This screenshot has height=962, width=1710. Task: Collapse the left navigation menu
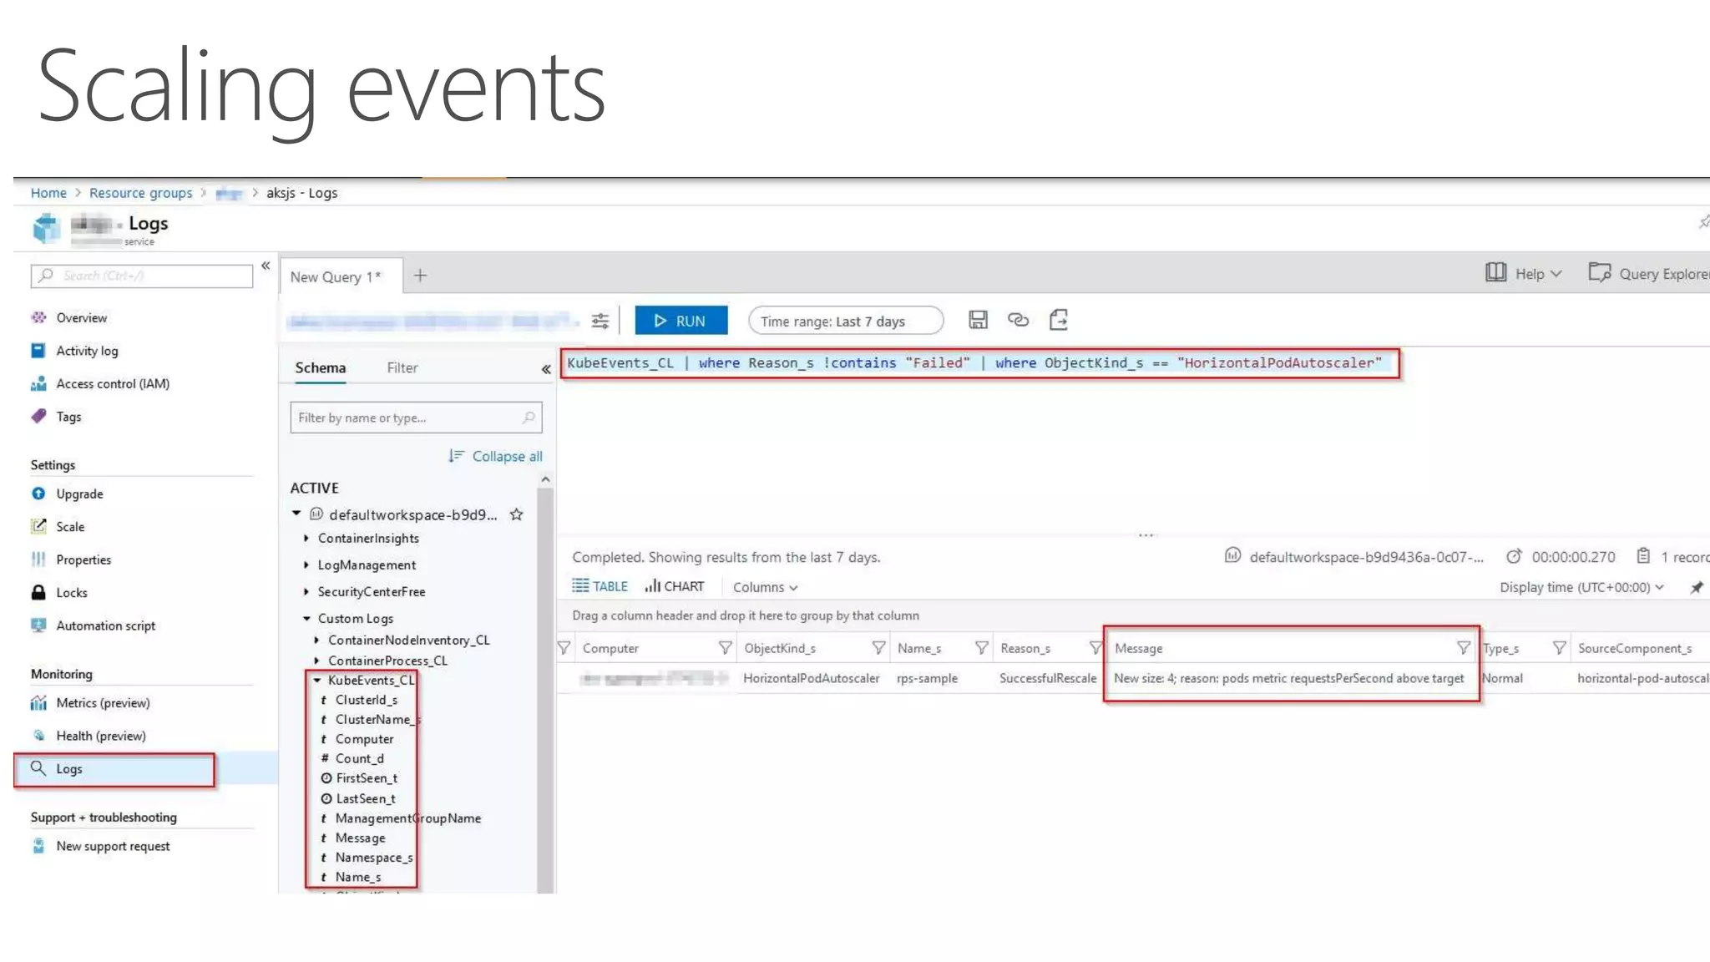(x=266, y=266)
